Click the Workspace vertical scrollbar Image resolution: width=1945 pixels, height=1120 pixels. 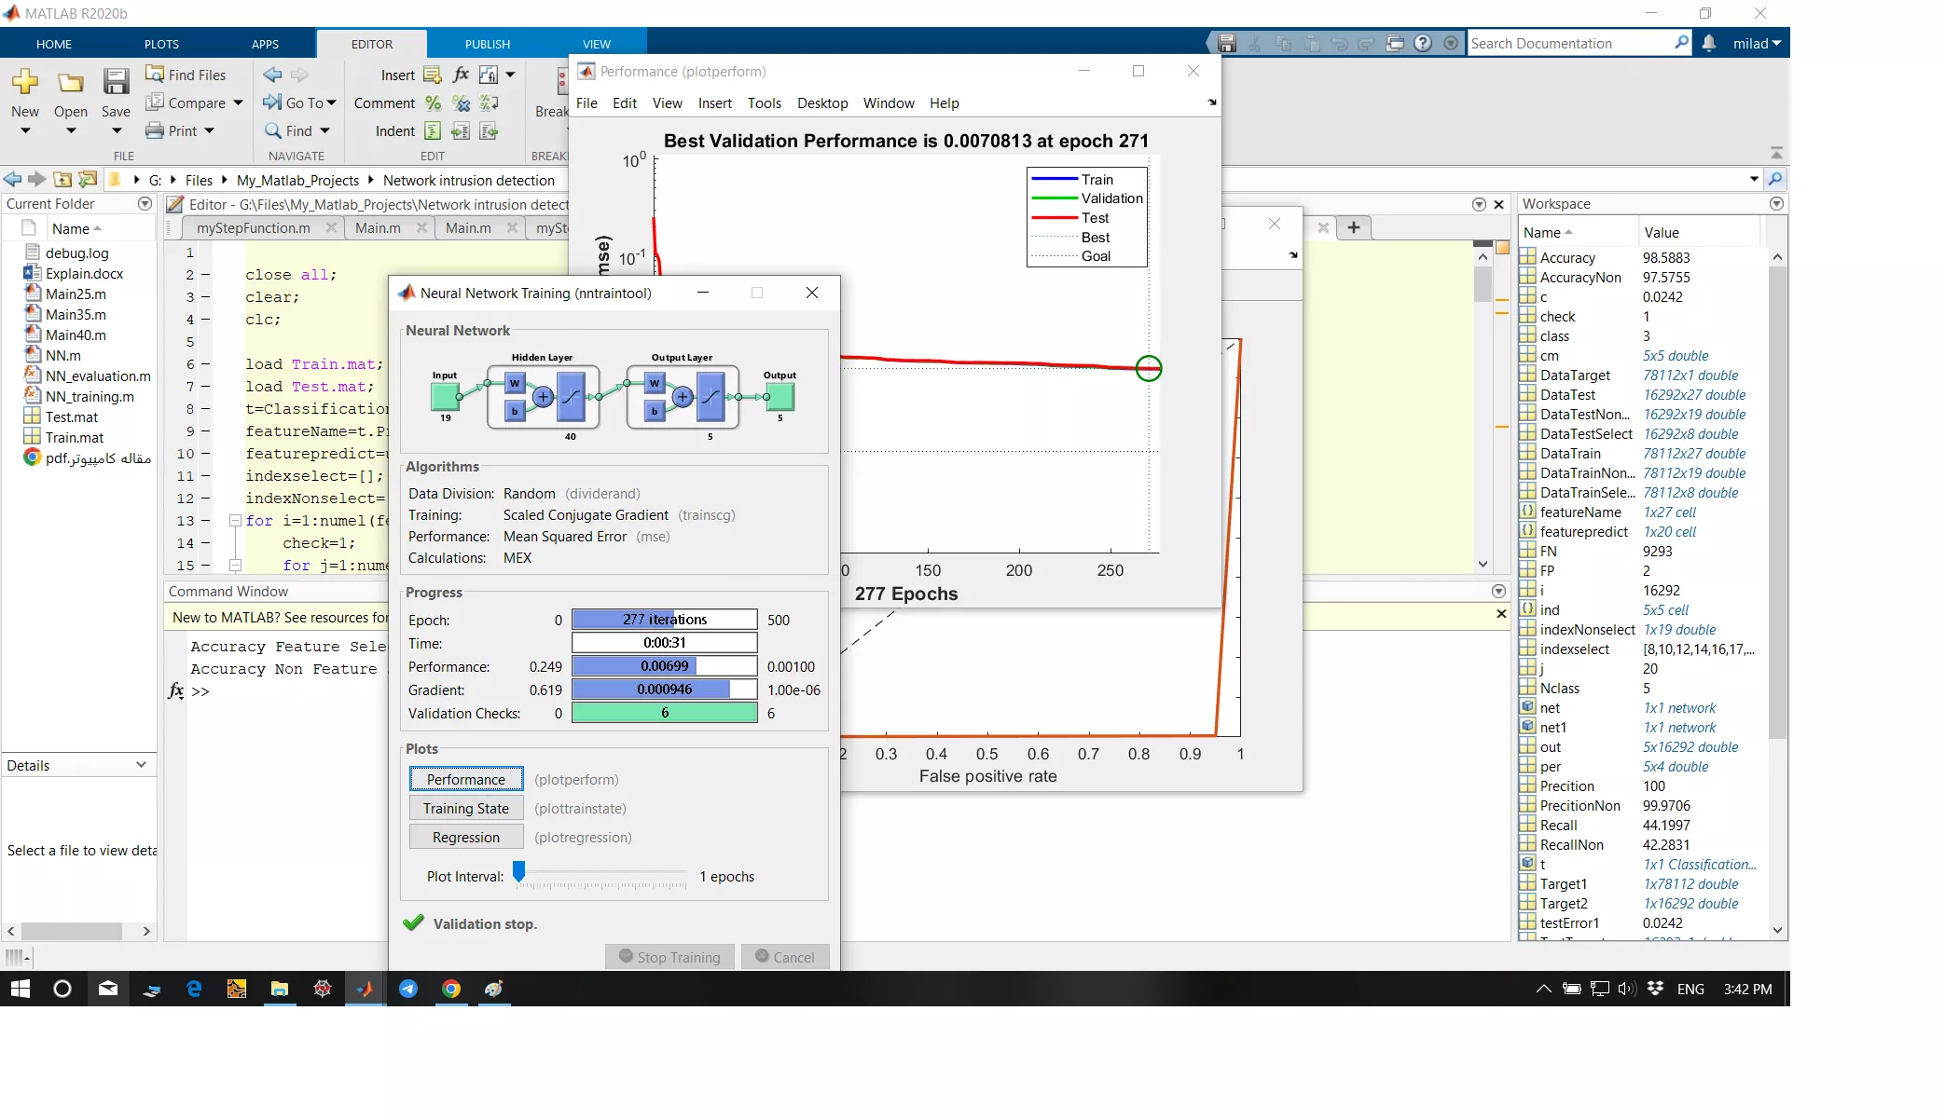pyautogui.click(x=1777, y=503)
